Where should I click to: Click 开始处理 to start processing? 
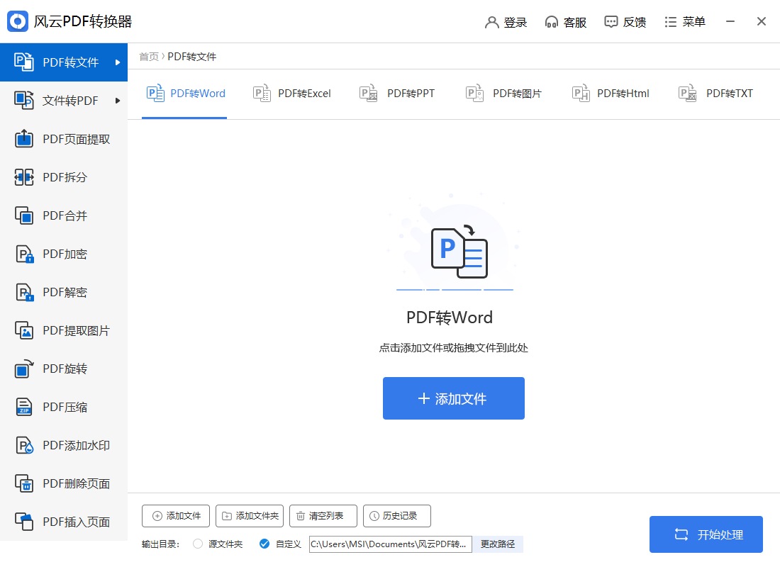click(706, 534)
